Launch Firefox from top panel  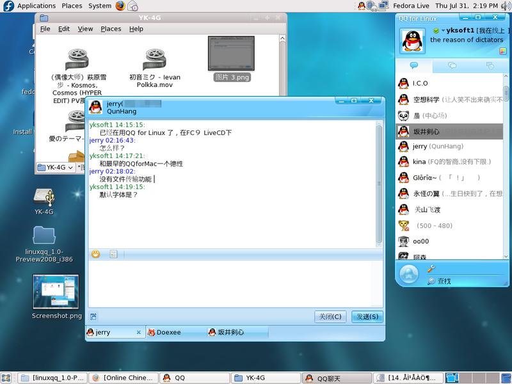coord(120,6)
